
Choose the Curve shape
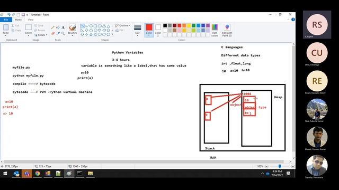point(87,26)
